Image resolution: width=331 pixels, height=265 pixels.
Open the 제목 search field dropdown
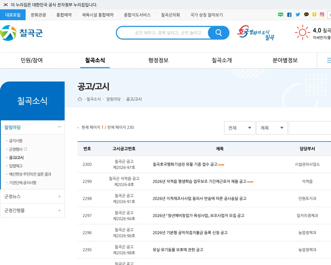tap(272, 128)
